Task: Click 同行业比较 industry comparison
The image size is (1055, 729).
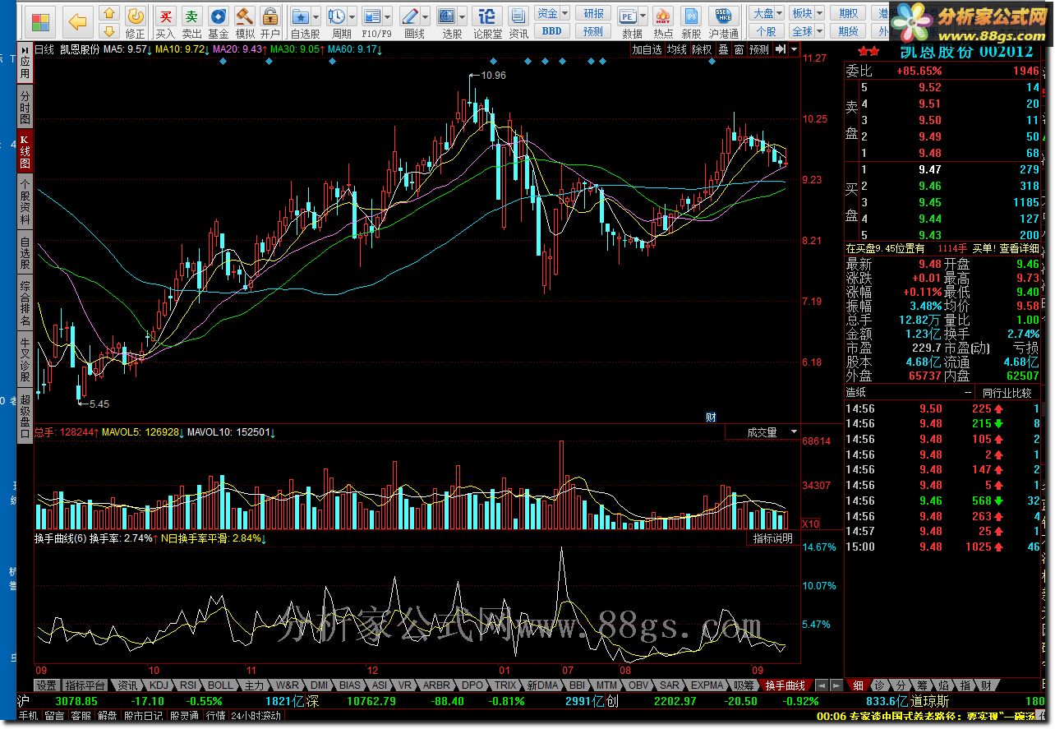Action: (x=1007, y=393)
